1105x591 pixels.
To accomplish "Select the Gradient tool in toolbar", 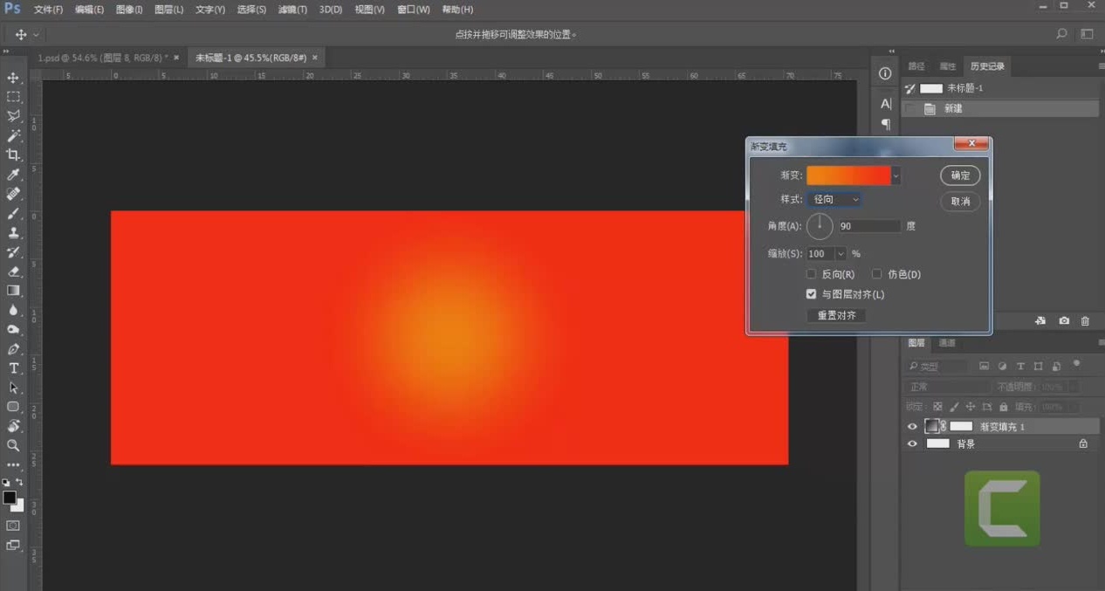I will (x=13, y=291).
